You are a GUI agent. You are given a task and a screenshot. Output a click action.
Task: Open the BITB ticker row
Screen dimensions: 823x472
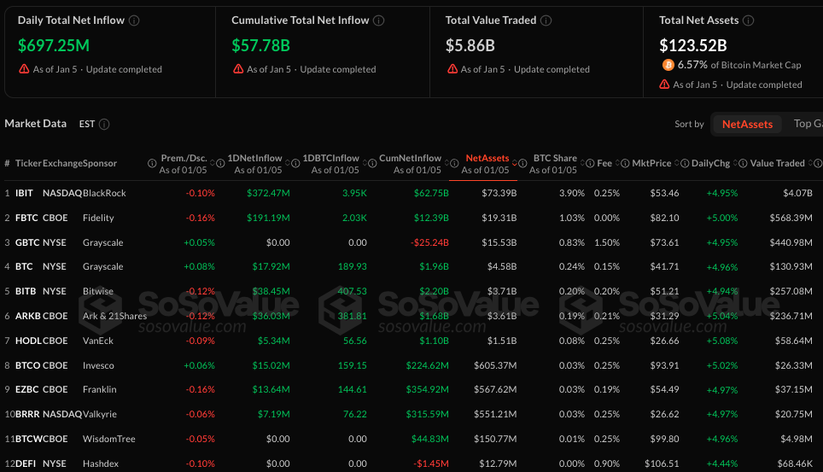coord(411,291)
